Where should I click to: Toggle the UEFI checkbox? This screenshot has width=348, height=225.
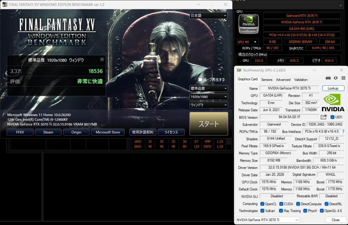[332, 117]
